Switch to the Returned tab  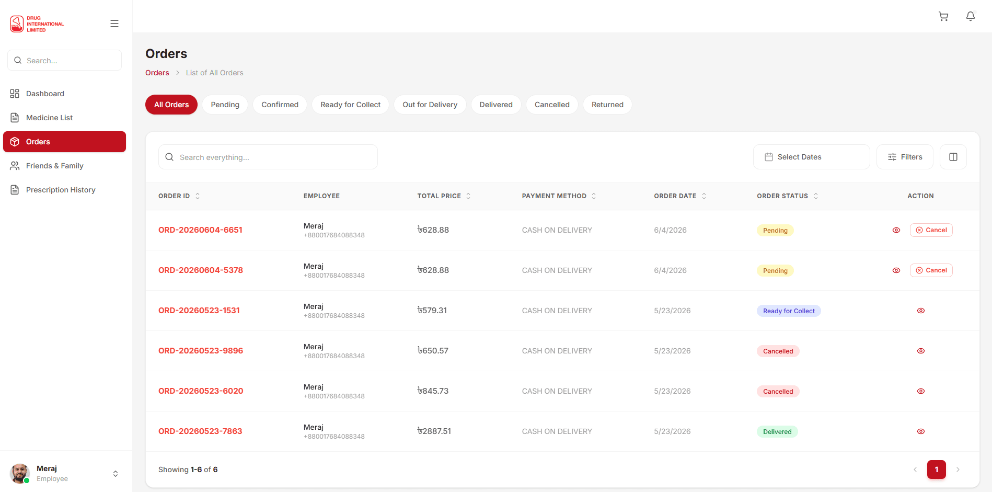607,105
